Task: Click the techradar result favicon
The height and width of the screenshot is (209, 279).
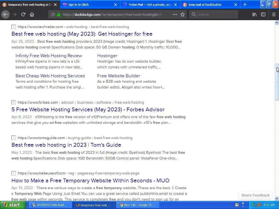Action: (14, 27)
